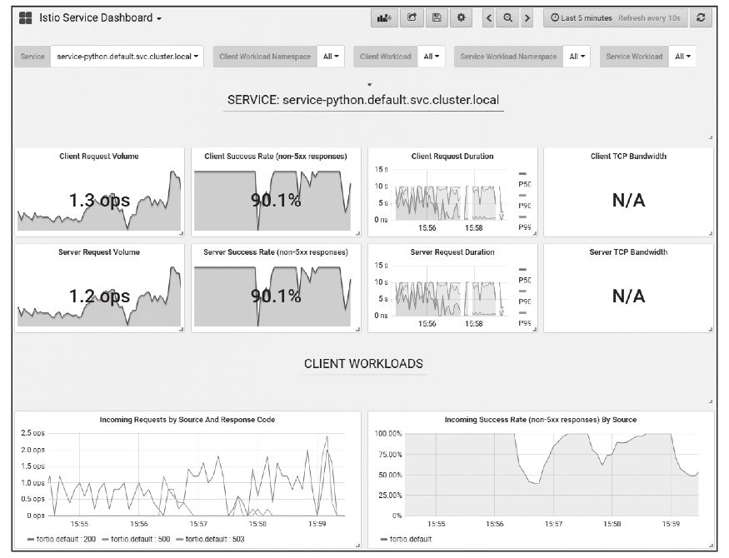Viewport: 729px width, 558px height.
Task: Toggle fortio.default : 200 legend series
Action: point(67,540)
